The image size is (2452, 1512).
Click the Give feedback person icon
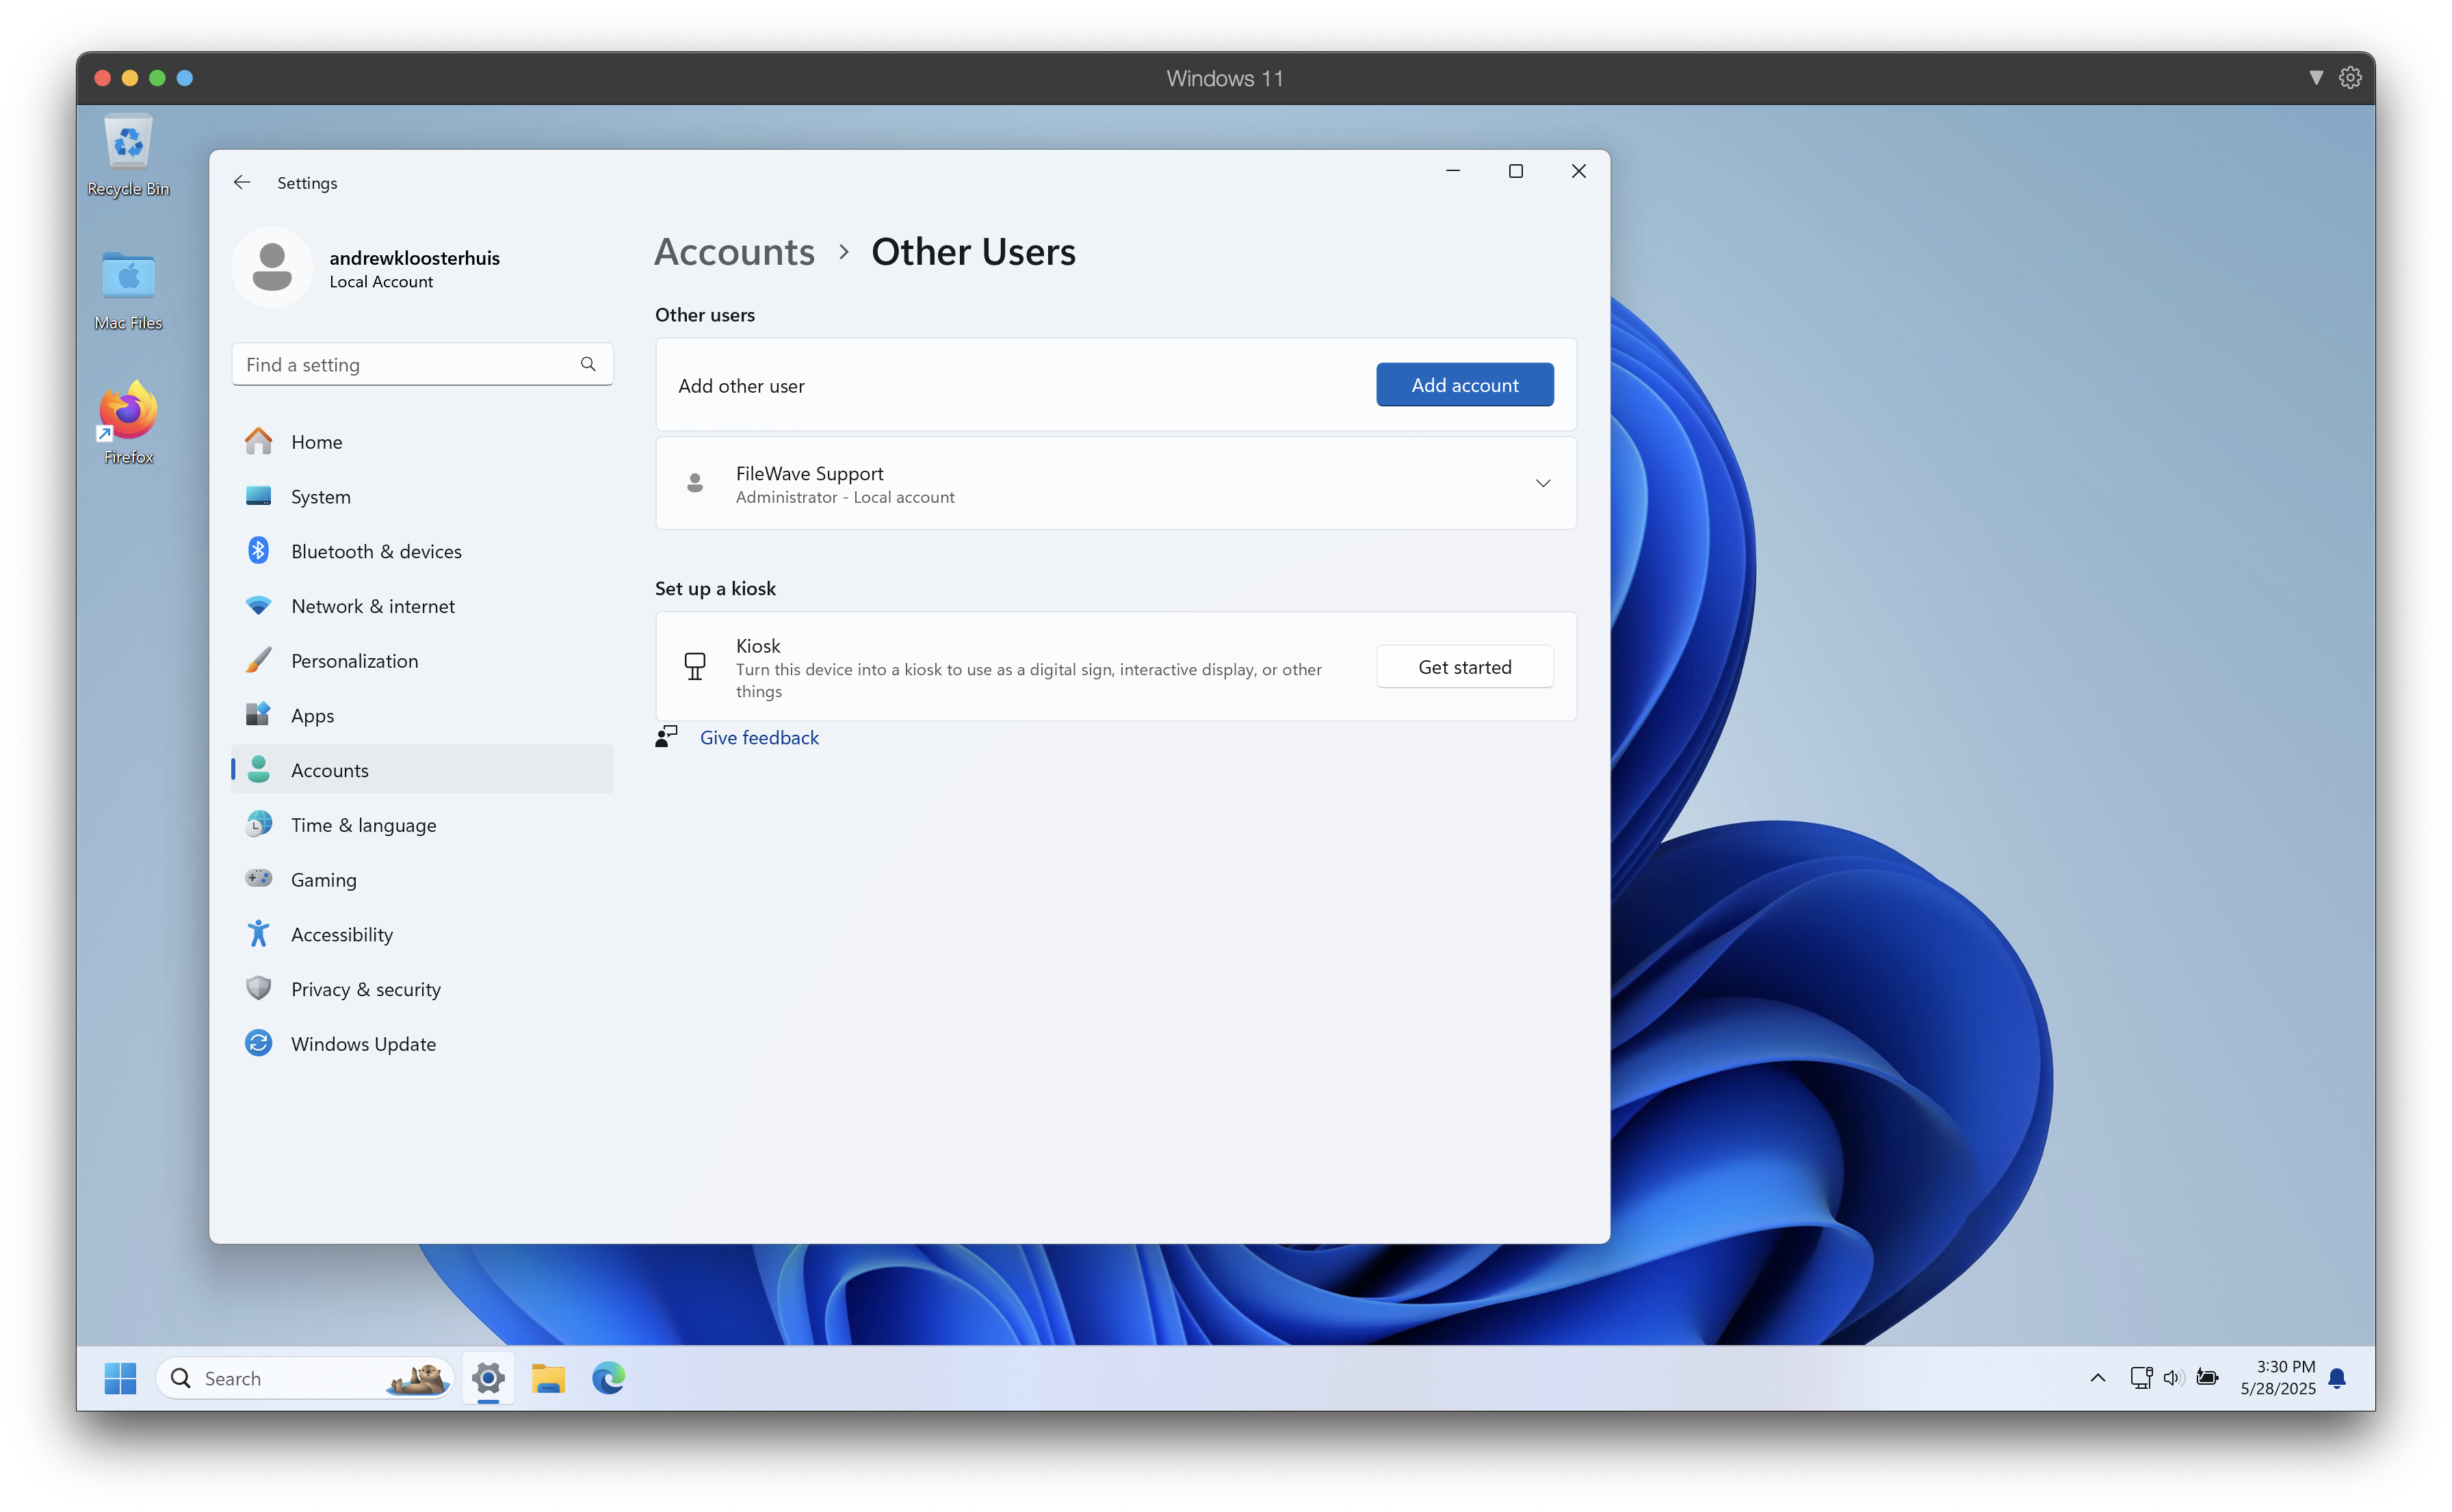point(666,738)
